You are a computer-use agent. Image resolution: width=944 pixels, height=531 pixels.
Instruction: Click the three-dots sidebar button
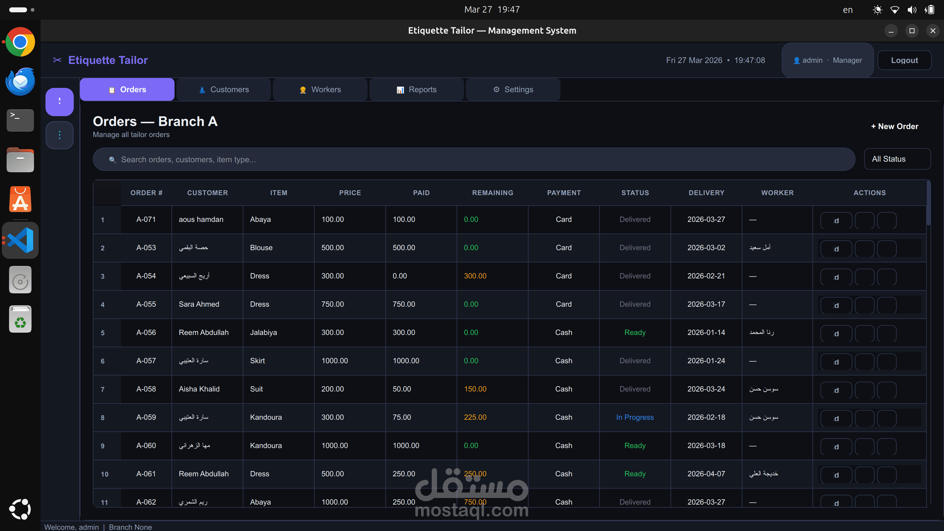[x=59, y=135]
